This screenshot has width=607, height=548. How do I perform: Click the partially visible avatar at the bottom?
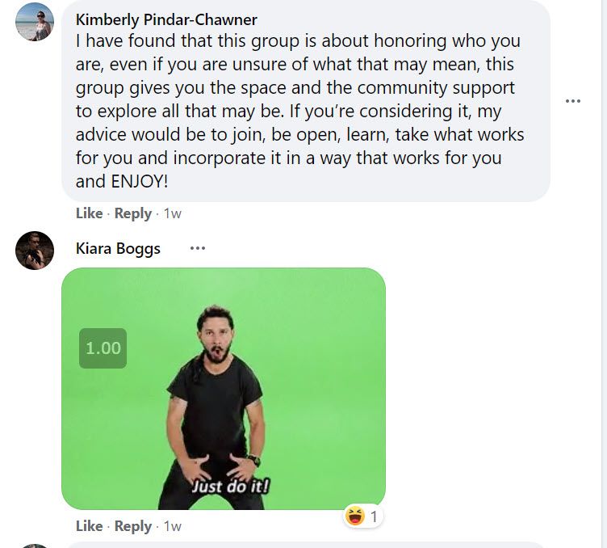click(x=35, y=545)
